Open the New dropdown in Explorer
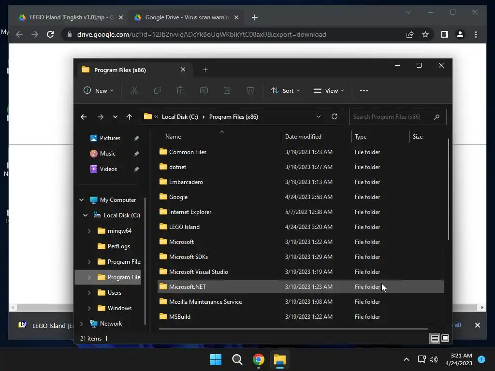 coord(98,90)
